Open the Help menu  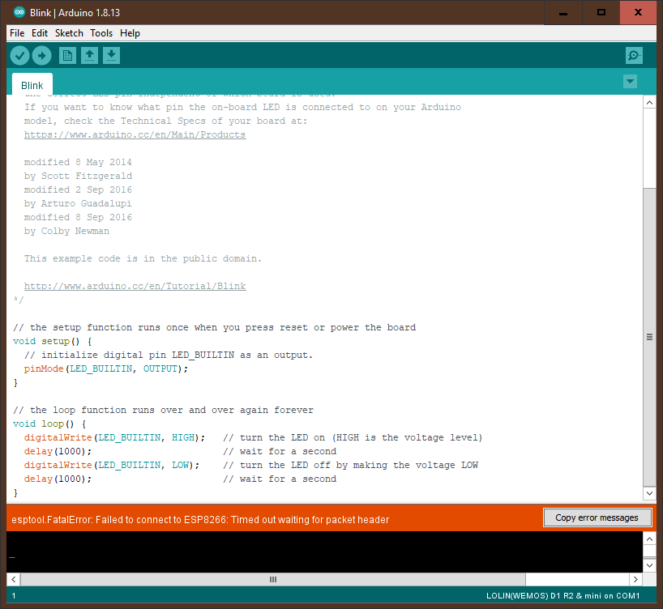[130, 33]
